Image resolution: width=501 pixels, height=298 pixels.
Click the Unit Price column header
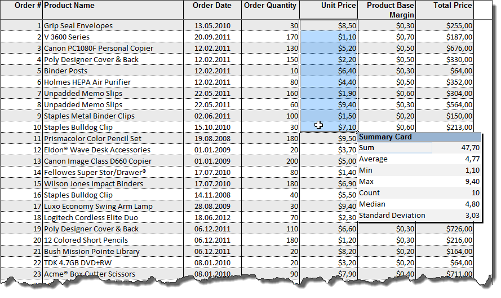(x=329, y=10)
